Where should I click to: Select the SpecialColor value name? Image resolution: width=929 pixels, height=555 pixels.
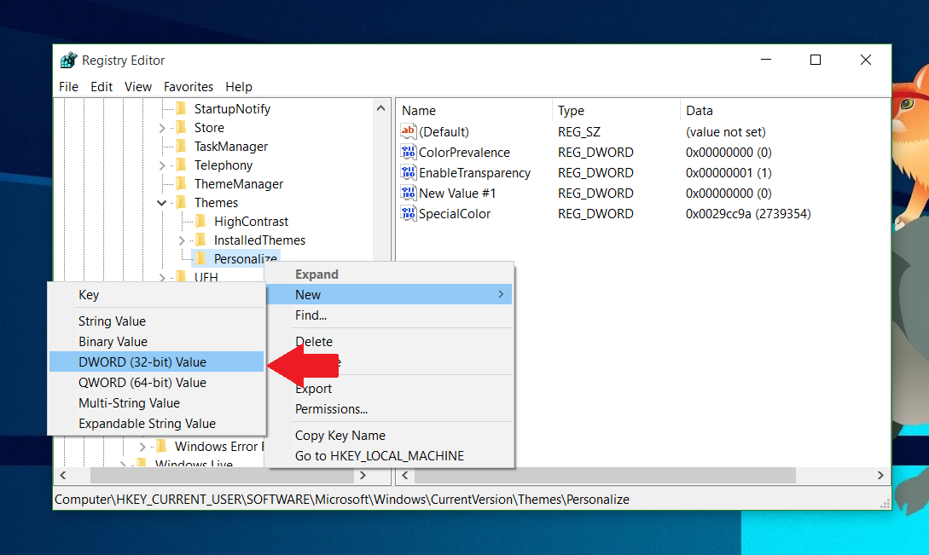[x=455, y=214]
